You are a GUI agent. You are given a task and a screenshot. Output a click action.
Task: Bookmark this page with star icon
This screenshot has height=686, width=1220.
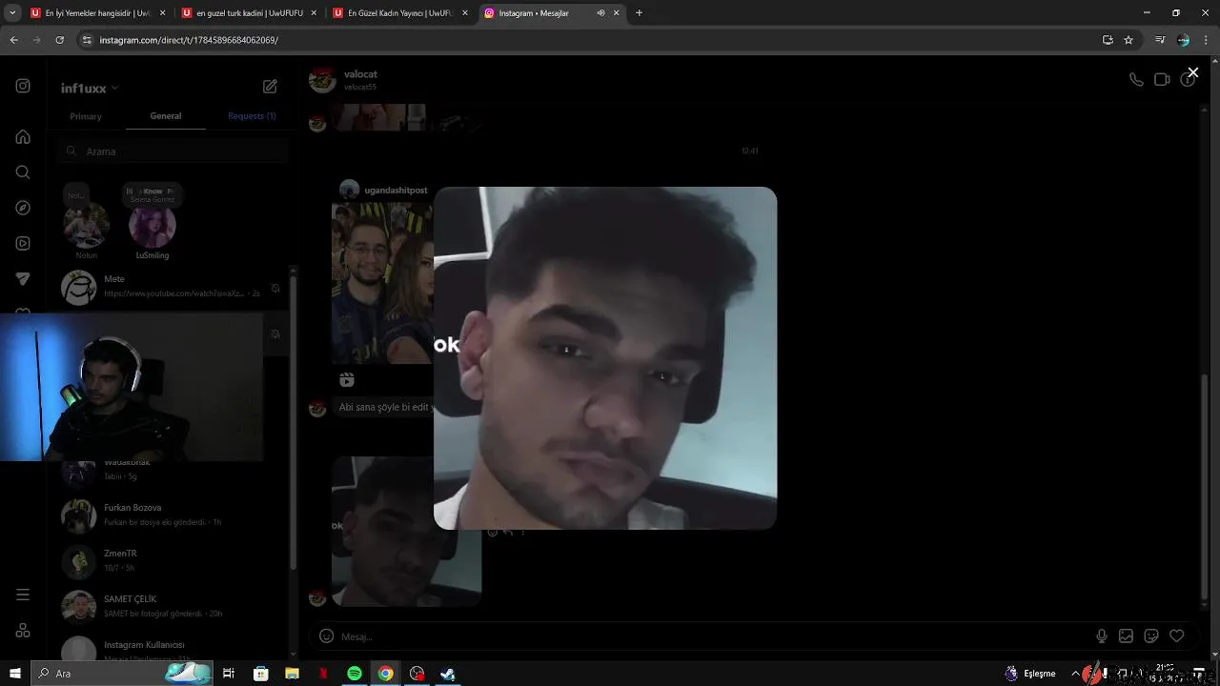[x=1128, y=40]
